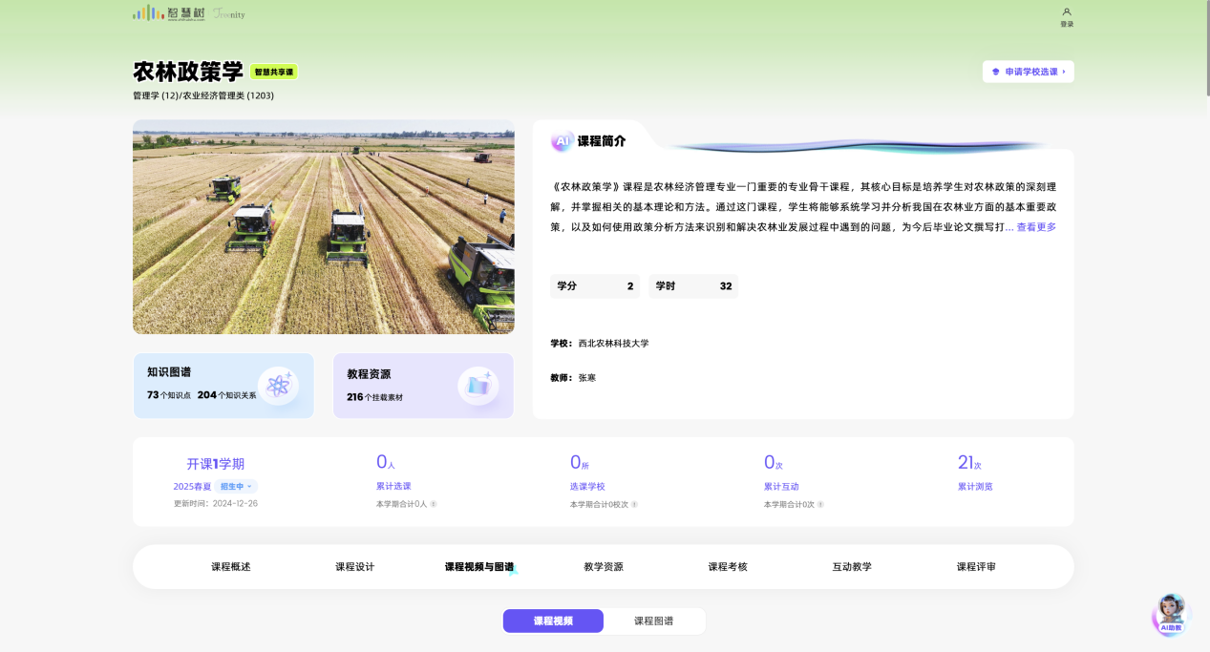Image resolution: width=1210 pixels, height=652 pixels.
Task: Click the harvester field course cover image
Action: tap(323, 227)
